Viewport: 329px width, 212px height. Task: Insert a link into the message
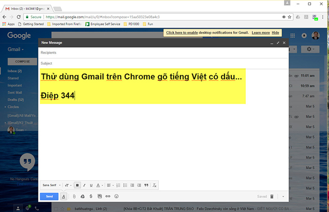pyautogui.click(x=108, y=196)
